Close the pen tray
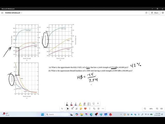 pyautogui.click(x=98, y=103)
